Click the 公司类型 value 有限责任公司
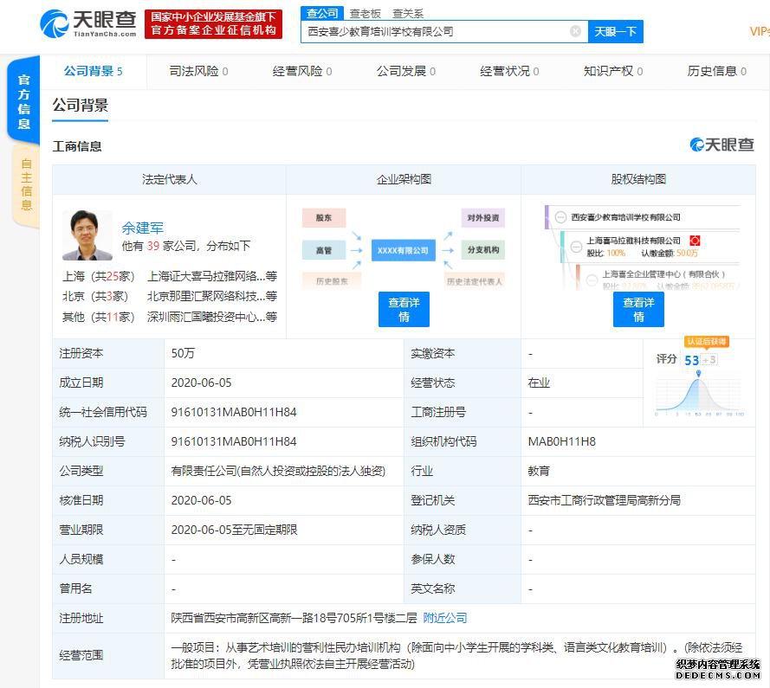The image size is (770, 688). [278, 471]
